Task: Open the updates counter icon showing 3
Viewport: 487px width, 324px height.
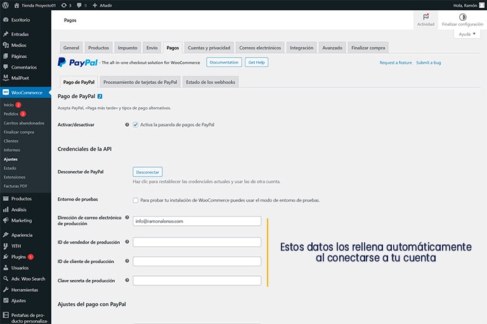Action: (x=63, y=5)
